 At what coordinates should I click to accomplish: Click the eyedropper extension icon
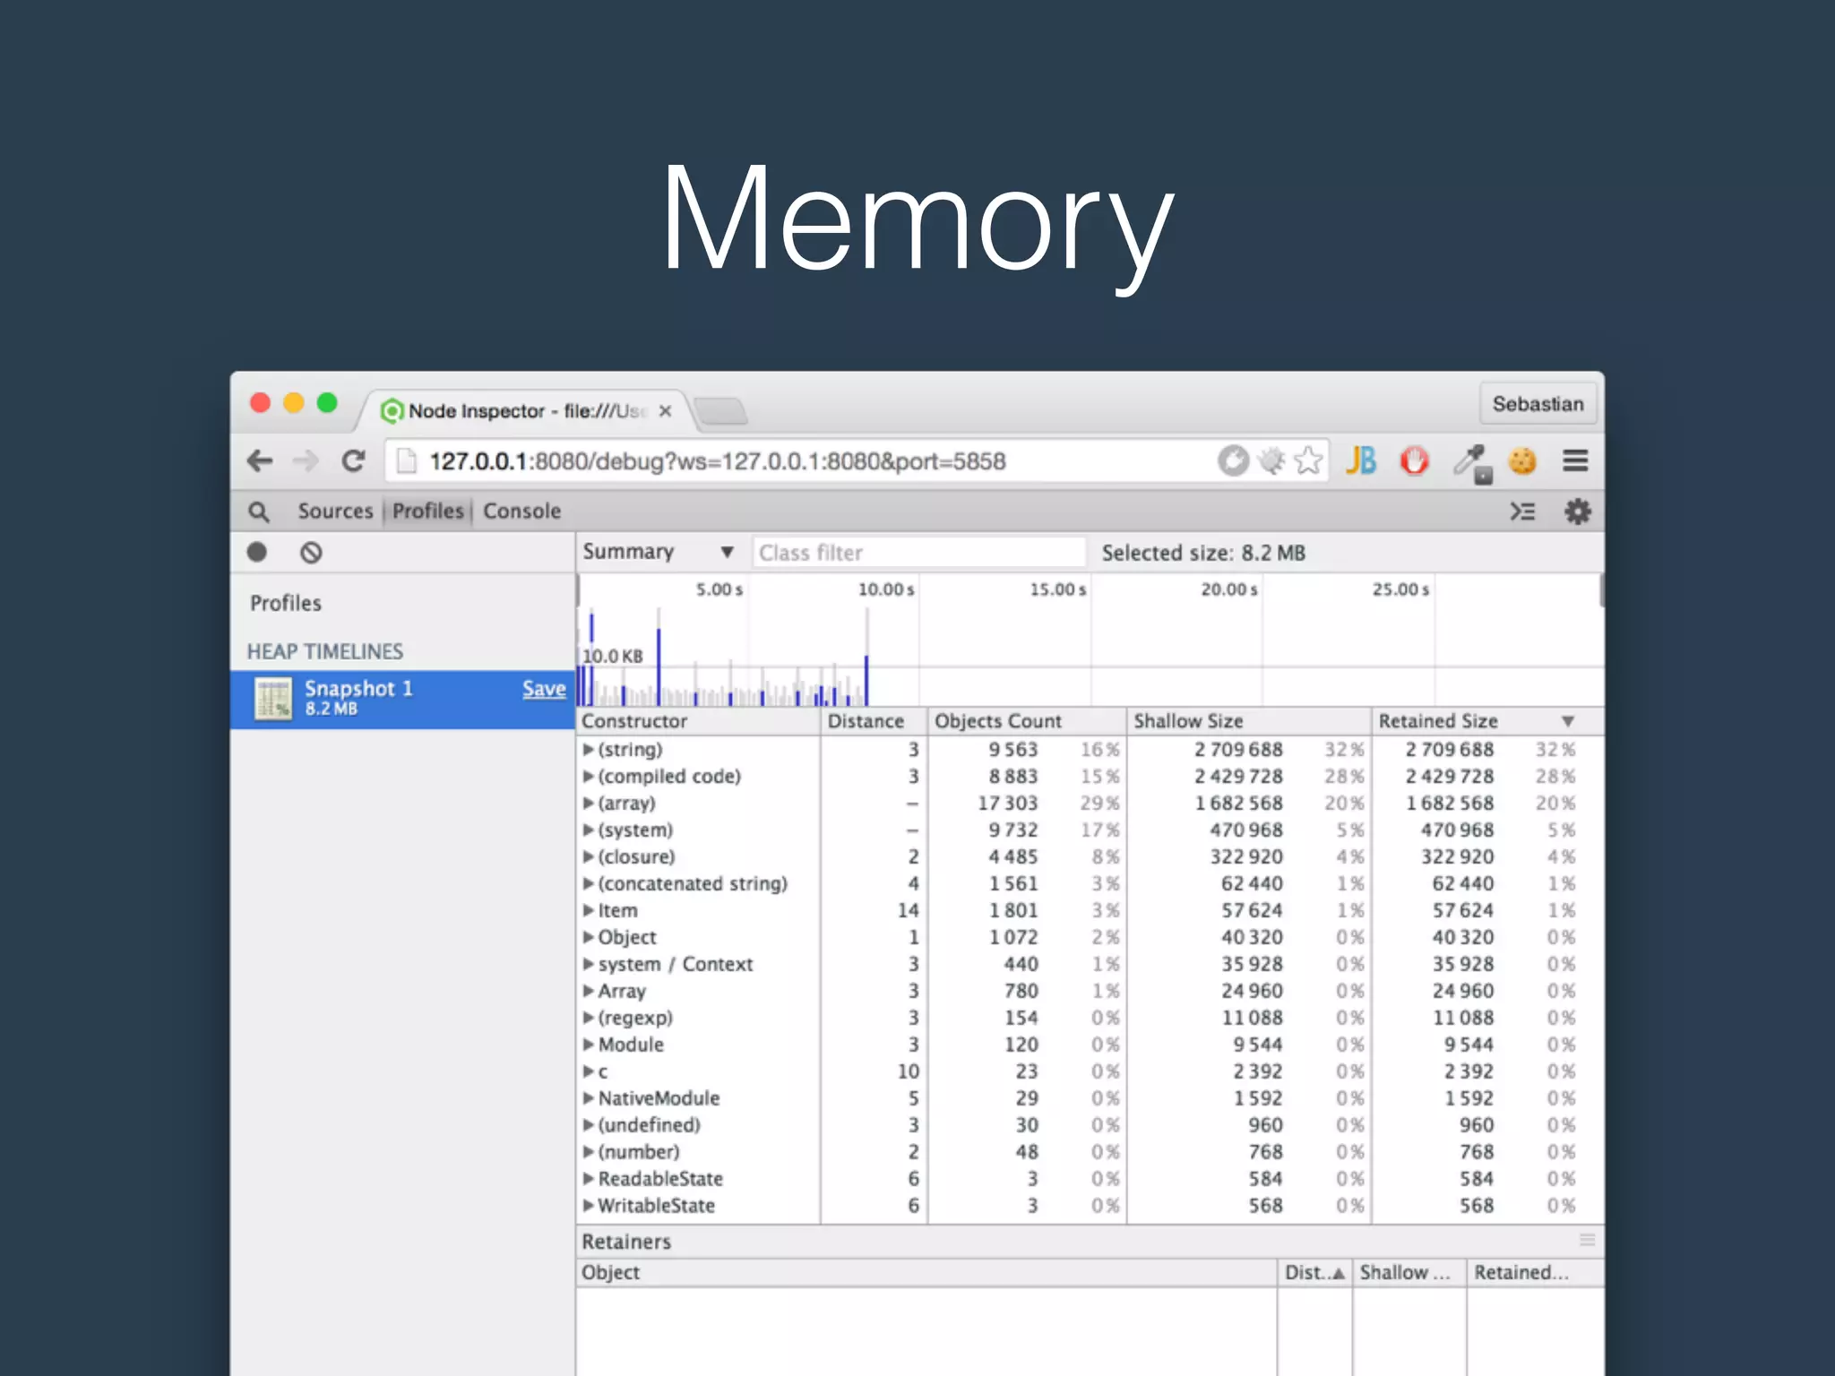coord(1469,461)
